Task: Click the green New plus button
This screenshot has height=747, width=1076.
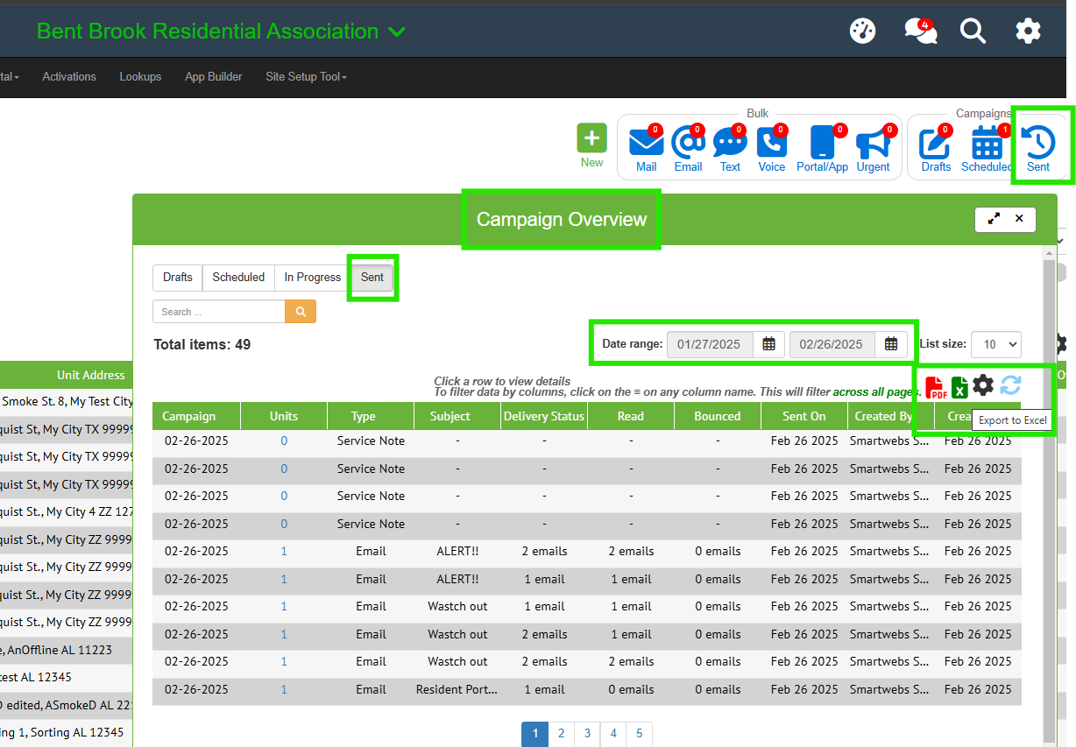Action: (591, 139)
